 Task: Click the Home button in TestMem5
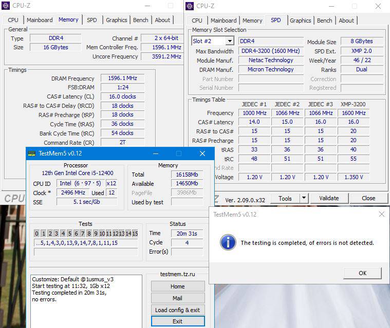(x=177, y=286)
